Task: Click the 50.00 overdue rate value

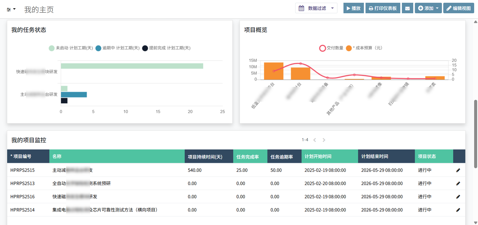Action: pos(276,170)
